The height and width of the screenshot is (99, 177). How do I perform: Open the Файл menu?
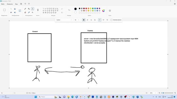[x=3, y=4]
